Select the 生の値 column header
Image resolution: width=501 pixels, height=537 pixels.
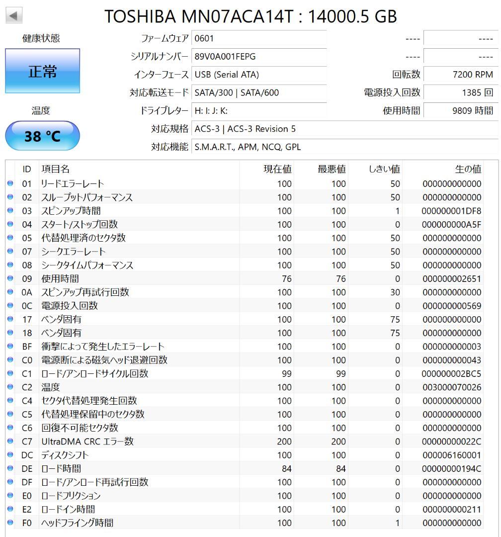click(468, 169)
